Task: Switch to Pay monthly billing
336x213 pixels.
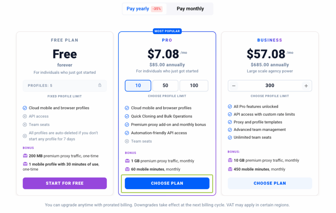Action: coord(190,9)
